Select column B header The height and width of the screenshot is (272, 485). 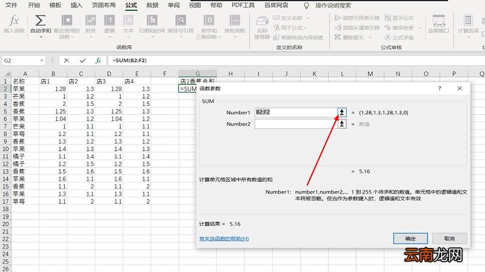53,74
